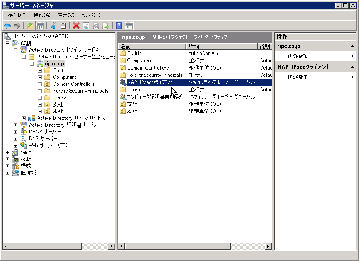Select サーバー マネージャ (AD01) root node
Image resolution: width=359 pixels, height=261 pixels.
pyautogui.click(x=41, y=36)
